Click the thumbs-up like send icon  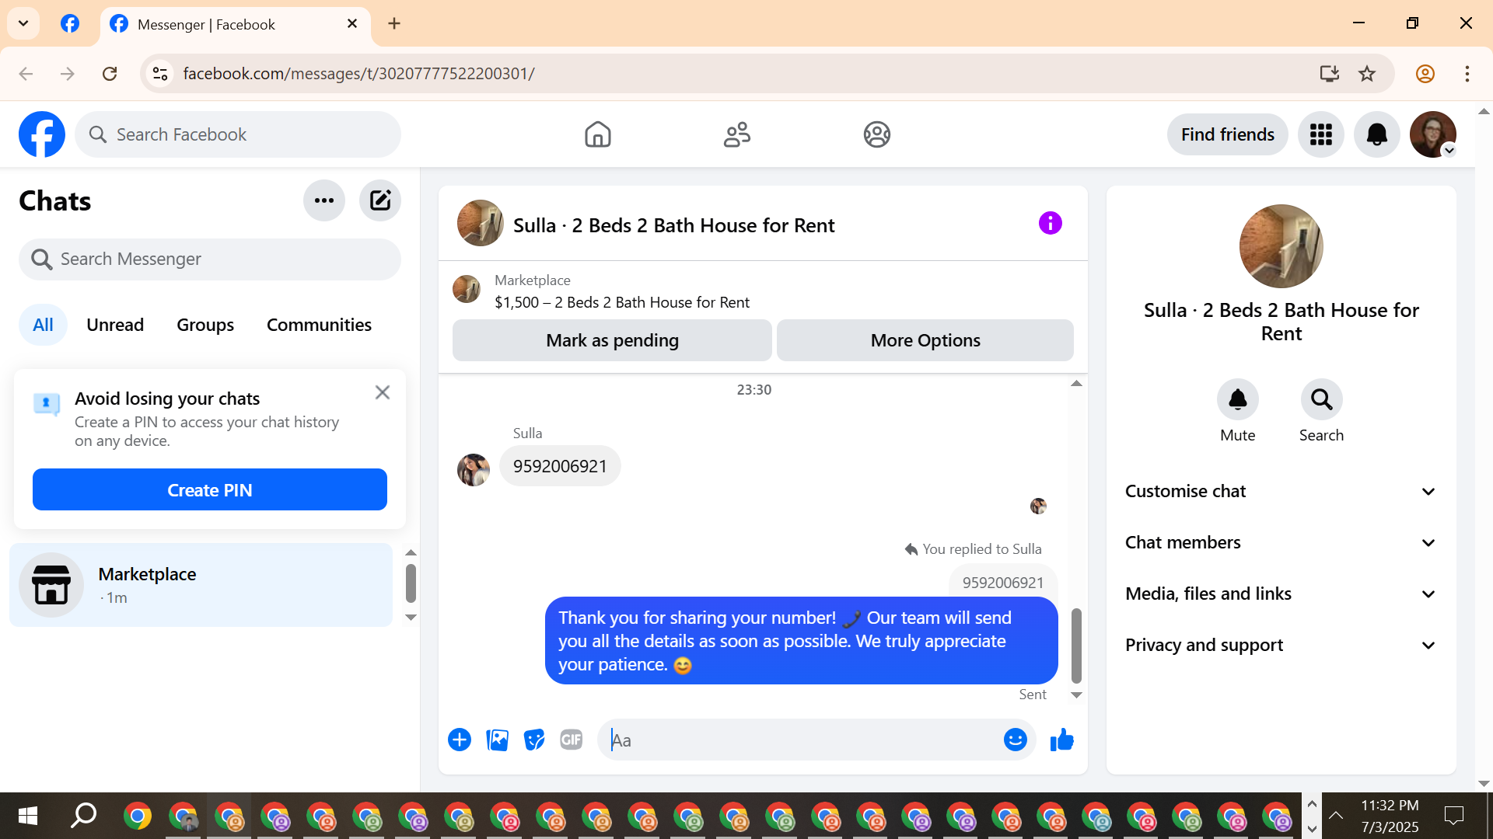(1061, 740)
